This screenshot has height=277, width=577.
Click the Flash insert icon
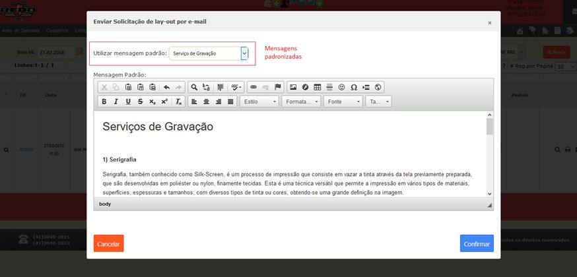[305, 87]
